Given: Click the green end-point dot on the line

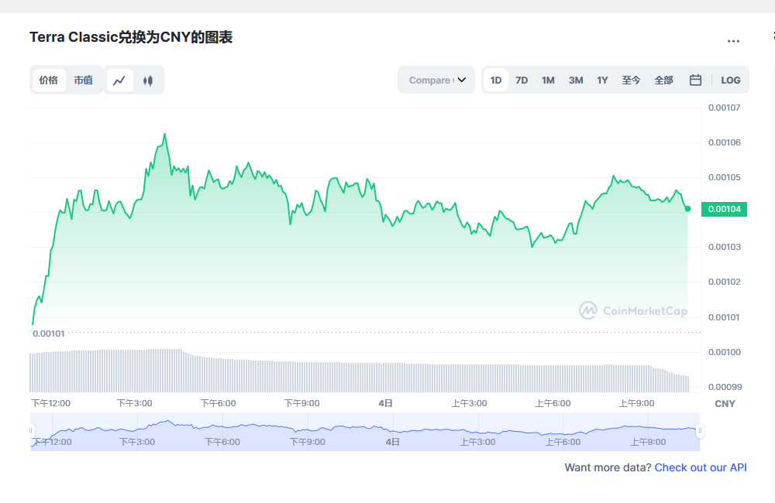Looking at the screenshot, I should (687, 209).
